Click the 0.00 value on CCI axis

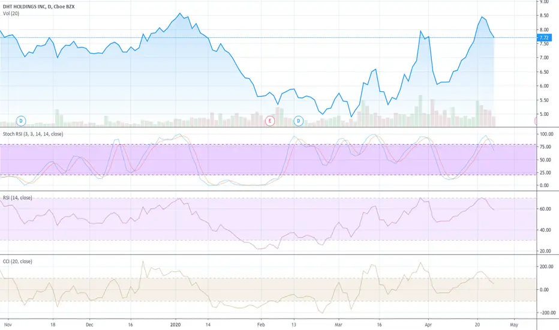pos(544,290)
